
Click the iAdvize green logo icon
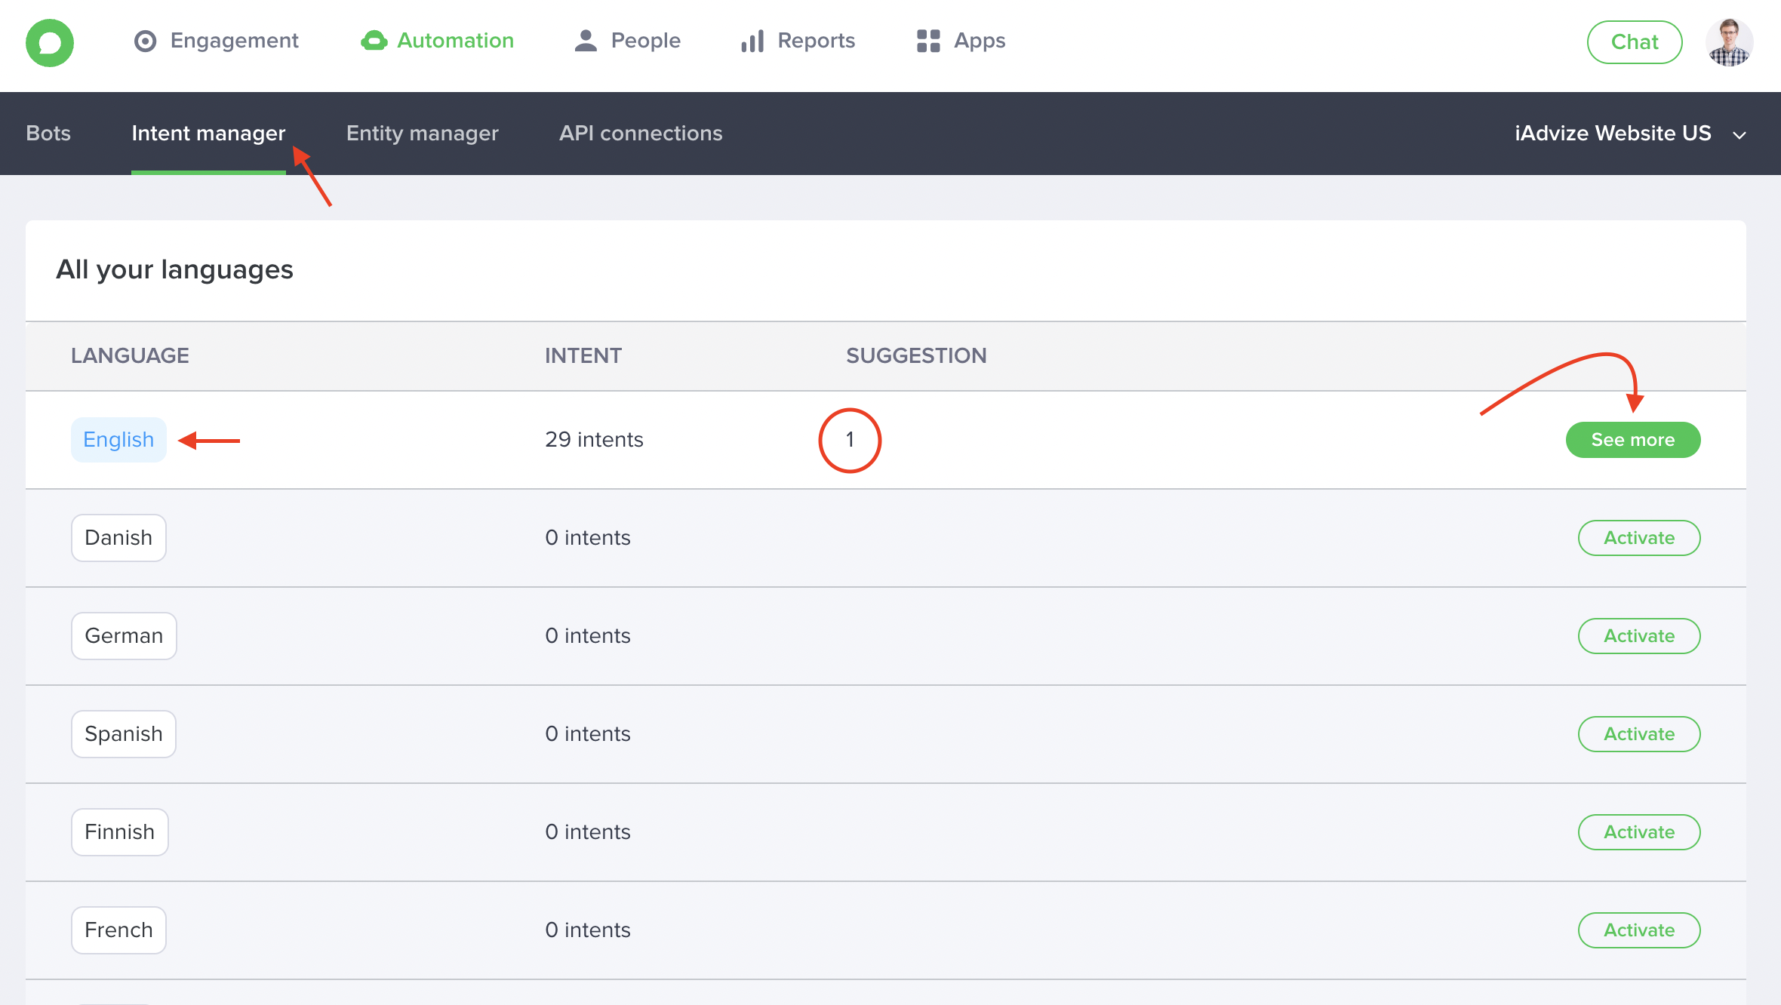(50, 43)
